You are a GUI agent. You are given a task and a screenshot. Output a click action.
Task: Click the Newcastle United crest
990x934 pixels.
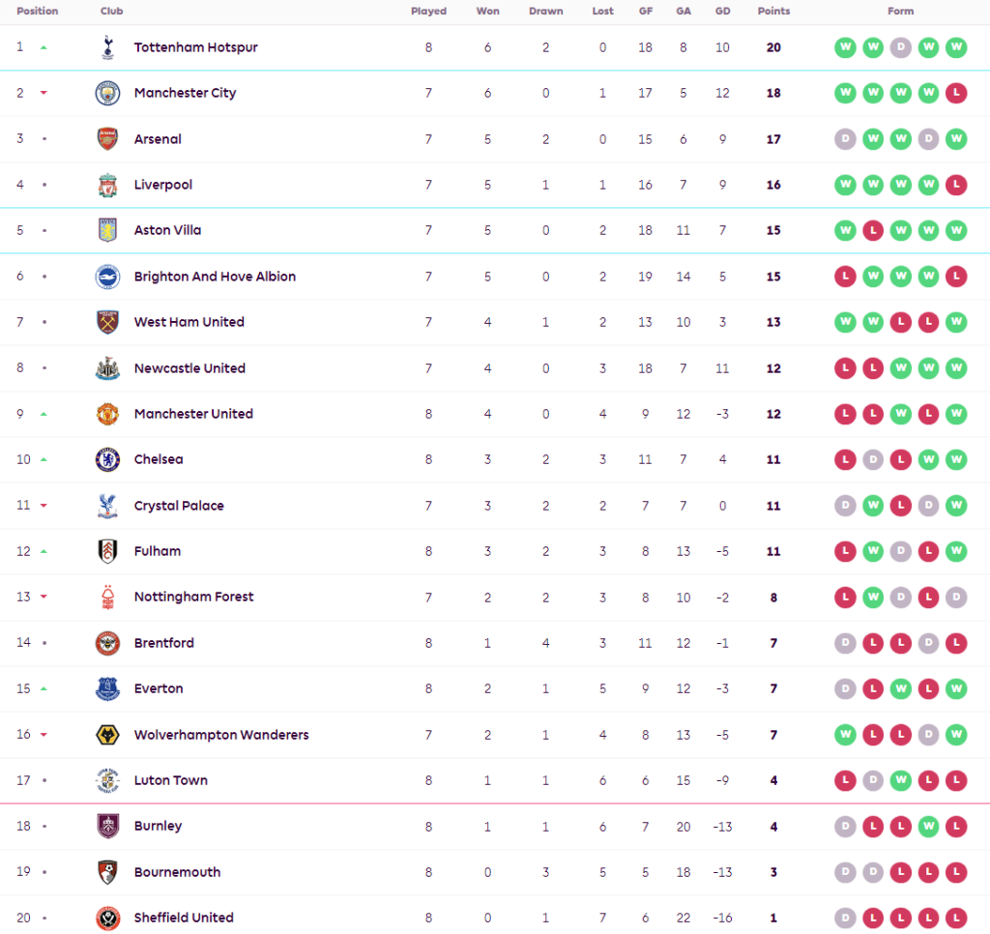tap(107, 368)
